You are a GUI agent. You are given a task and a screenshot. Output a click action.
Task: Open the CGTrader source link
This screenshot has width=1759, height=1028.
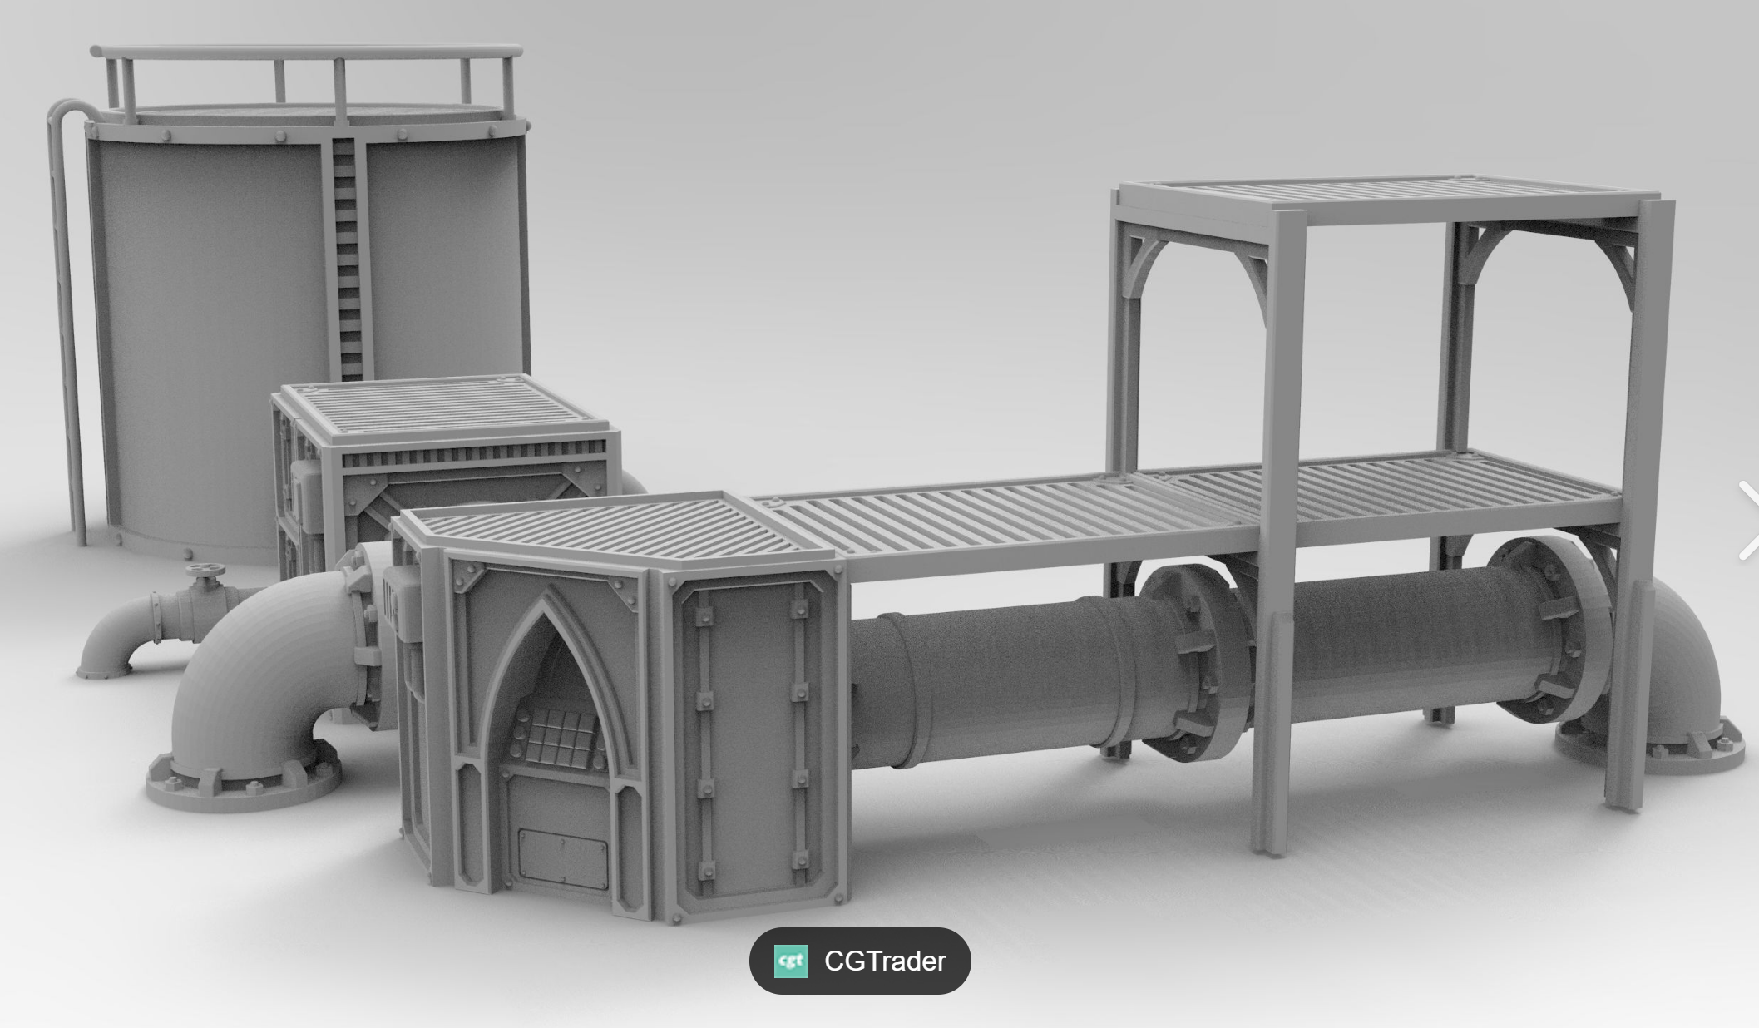pyautogui.click(x=859, y=961)
